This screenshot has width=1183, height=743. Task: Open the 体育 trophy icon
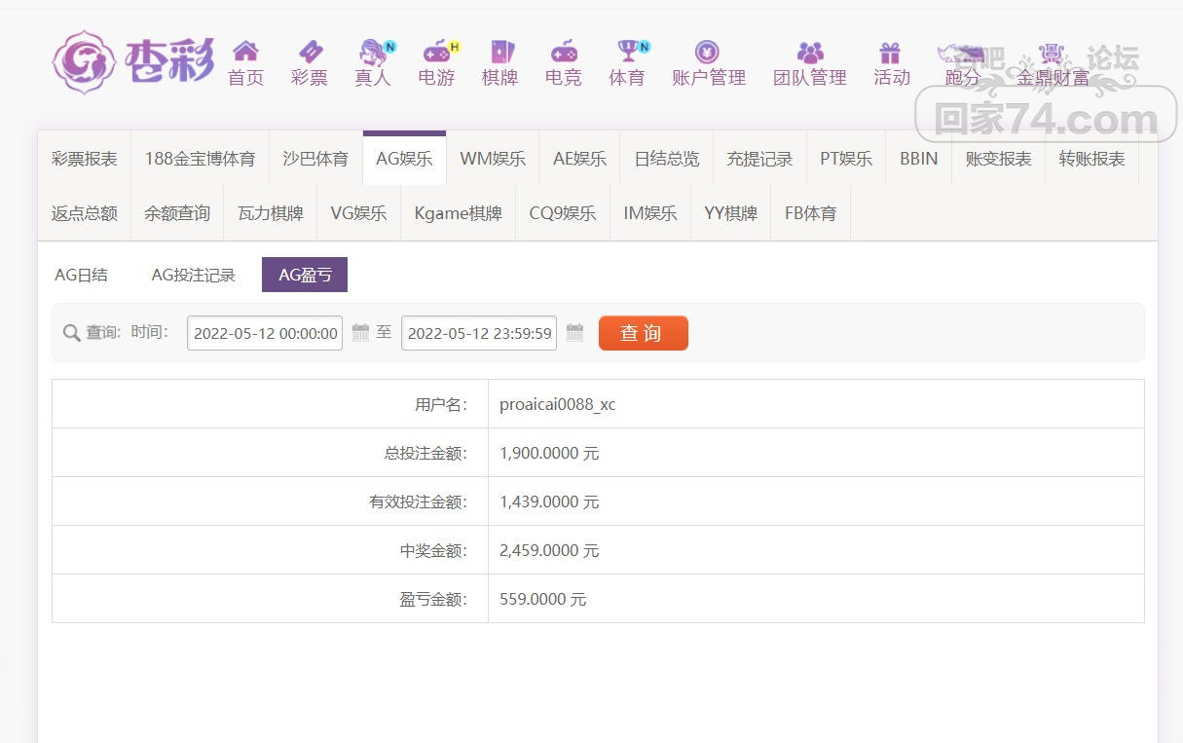pos(630,52)
